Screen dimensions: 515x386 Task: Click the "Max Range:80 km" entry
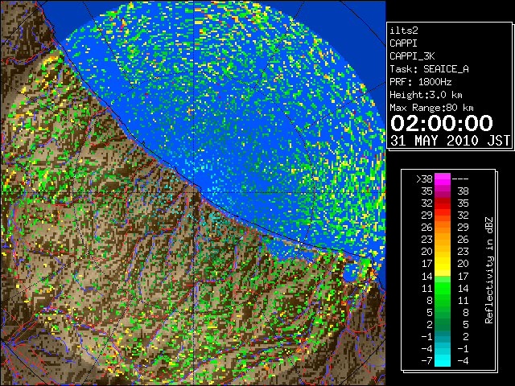(431, 108)
